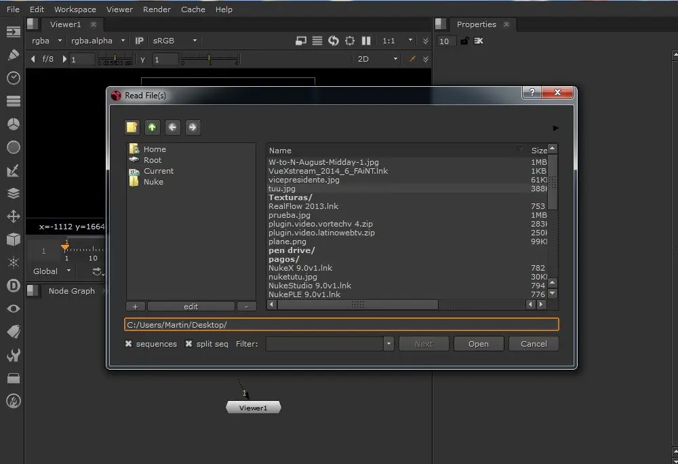678x464 pixels.
Task: Open the Merge nodes layers icon
Action: click(14, 193)
